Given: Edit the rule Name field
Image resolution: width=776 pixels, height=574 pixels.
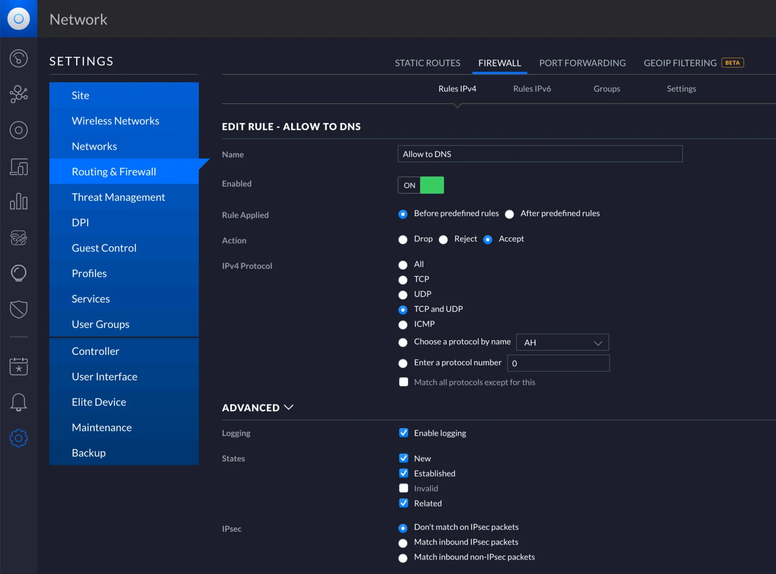Looking at the screenshot, I should [x=539, y=154].
